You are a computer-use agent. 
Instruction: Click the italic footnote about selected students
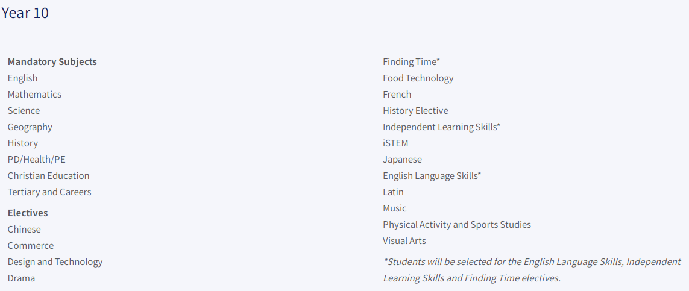532,270
